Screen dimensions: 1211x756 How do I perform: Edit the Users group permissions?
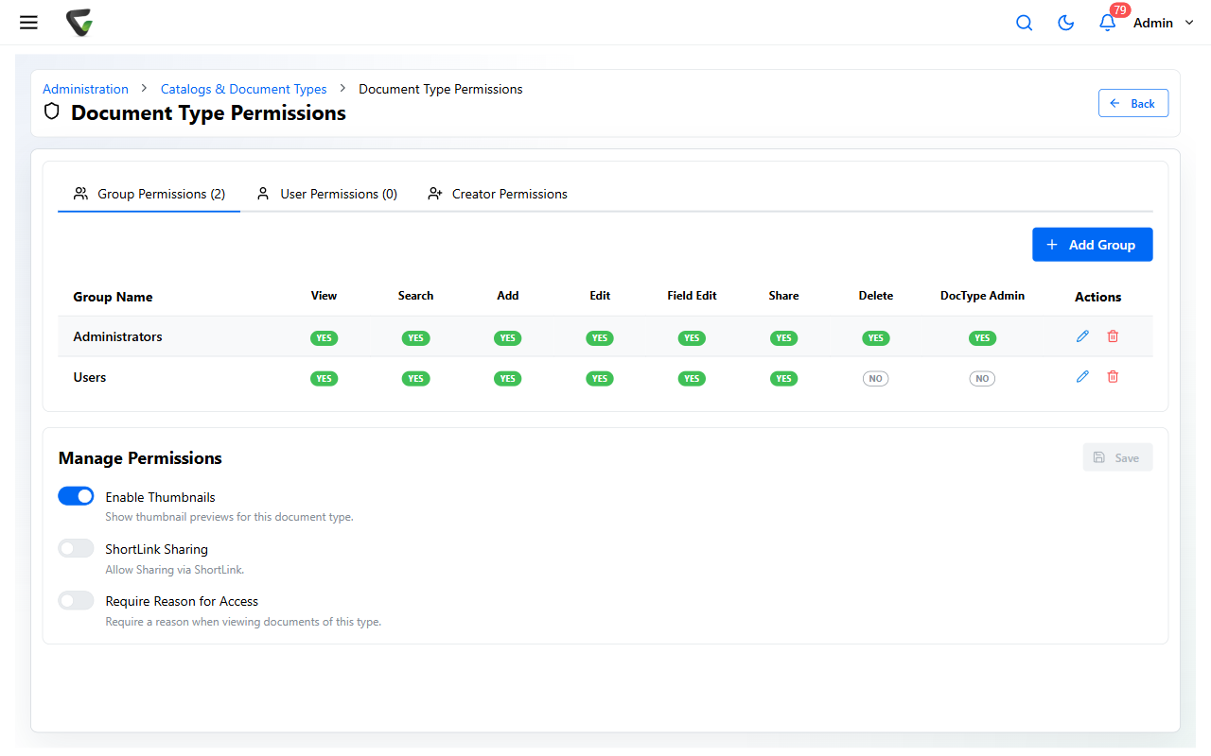(x=1083, y=377)
